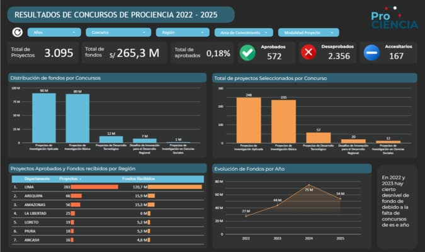425x252 pixels.
Task: Click the Aprobados count 572
Action: click(x=275, y=56)
